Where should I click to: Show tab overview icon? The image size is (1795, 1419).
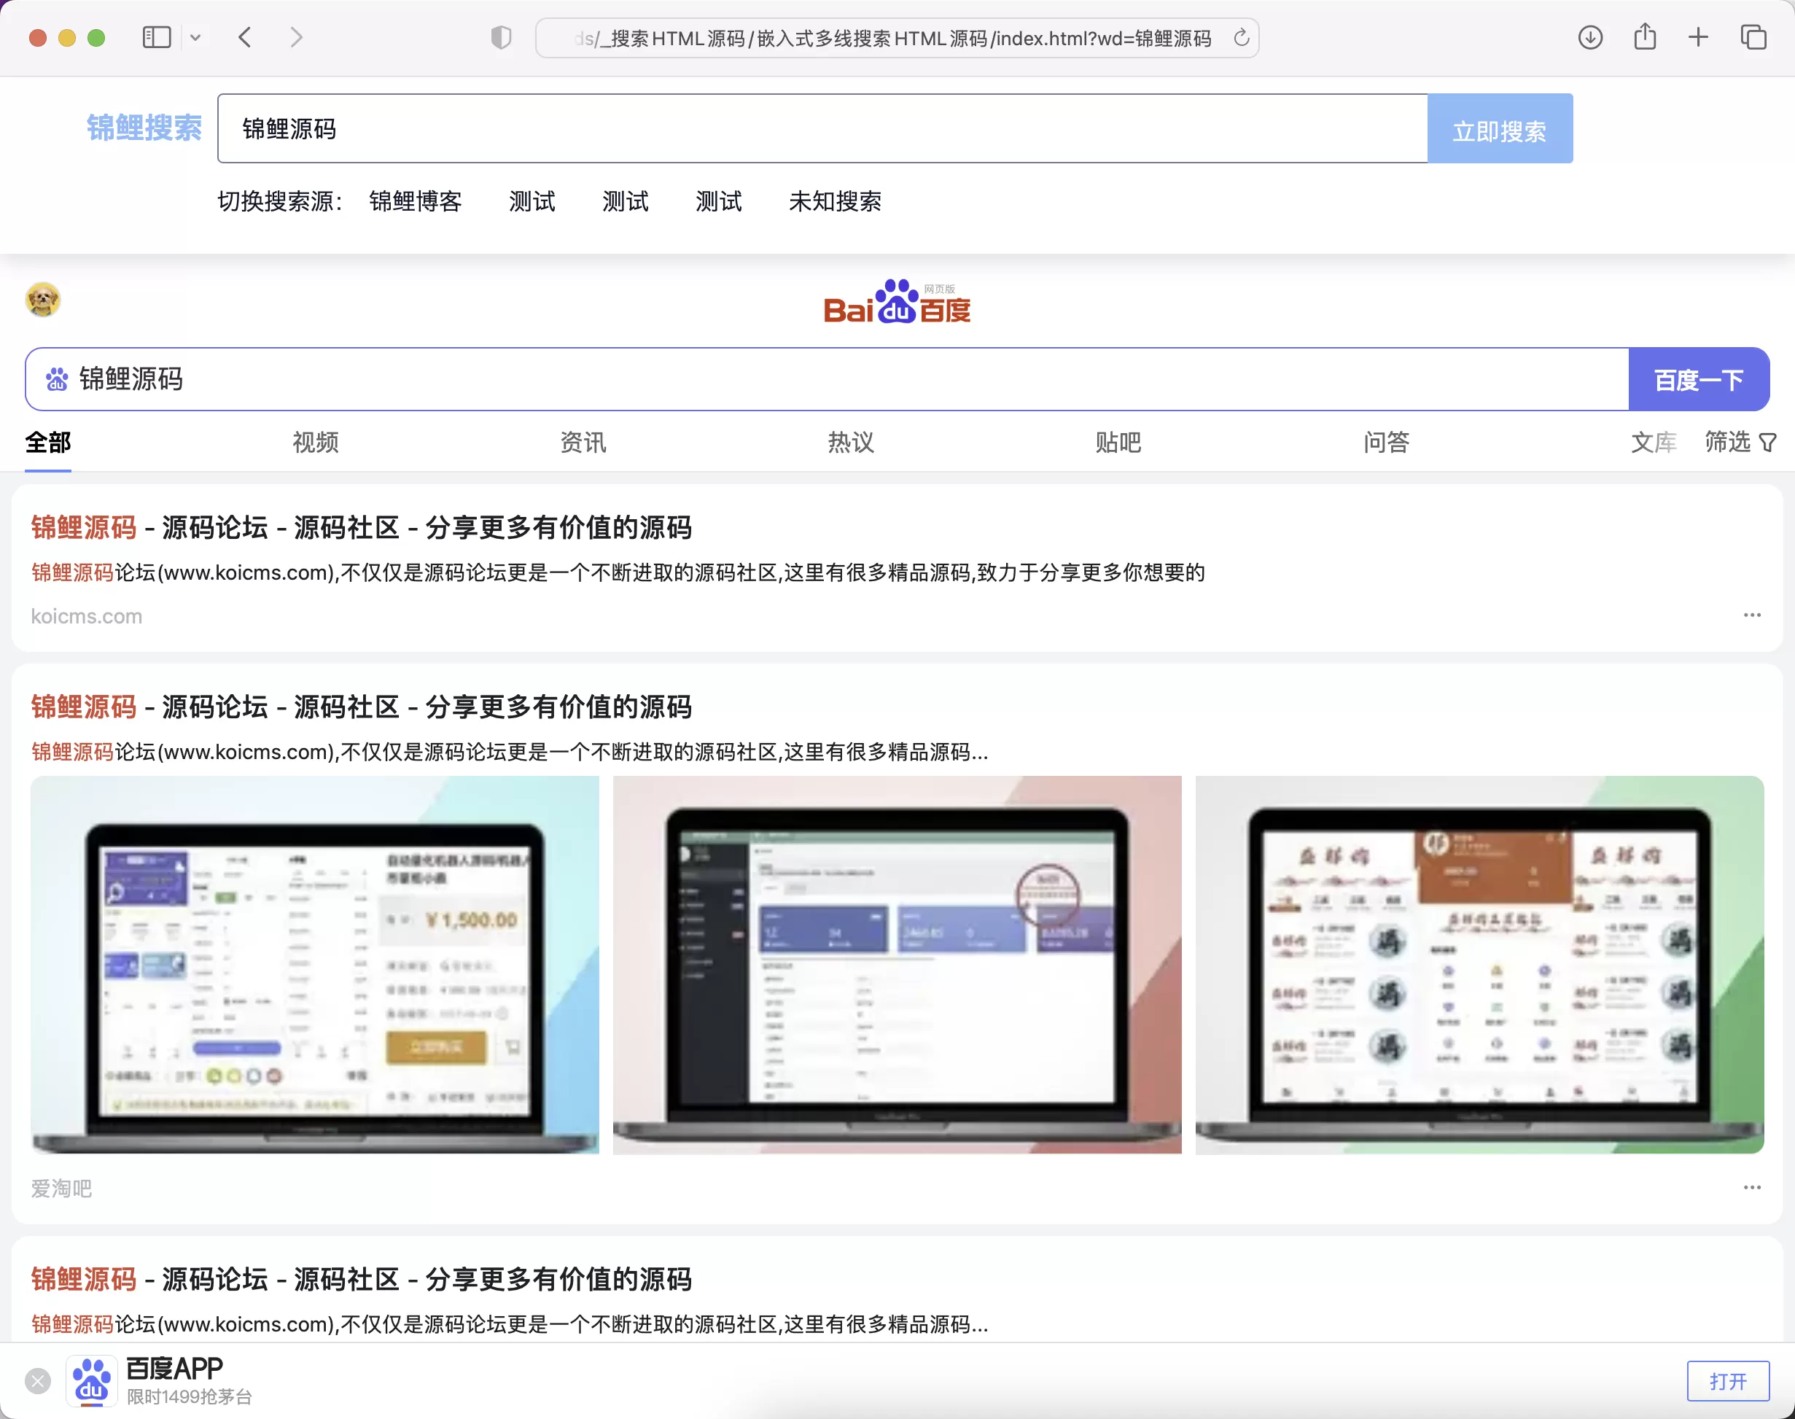pos(1753,37)
